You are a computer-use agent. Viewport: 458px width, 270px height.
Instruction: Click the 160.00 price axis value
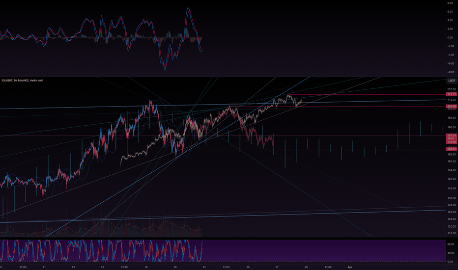tap(452, 161)
